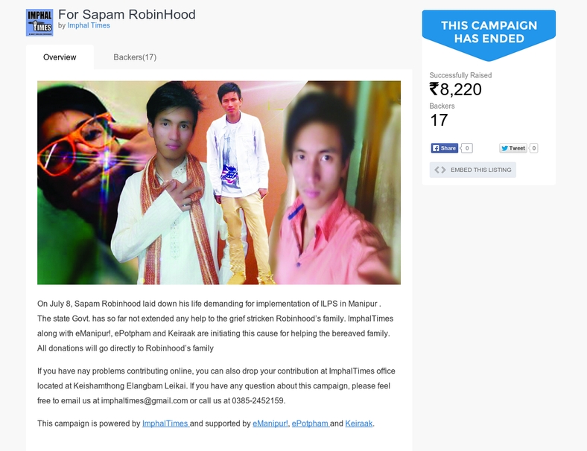
Task: Open the Backers(17) tab
Action: pyautogui.click(x=135, y=57)
